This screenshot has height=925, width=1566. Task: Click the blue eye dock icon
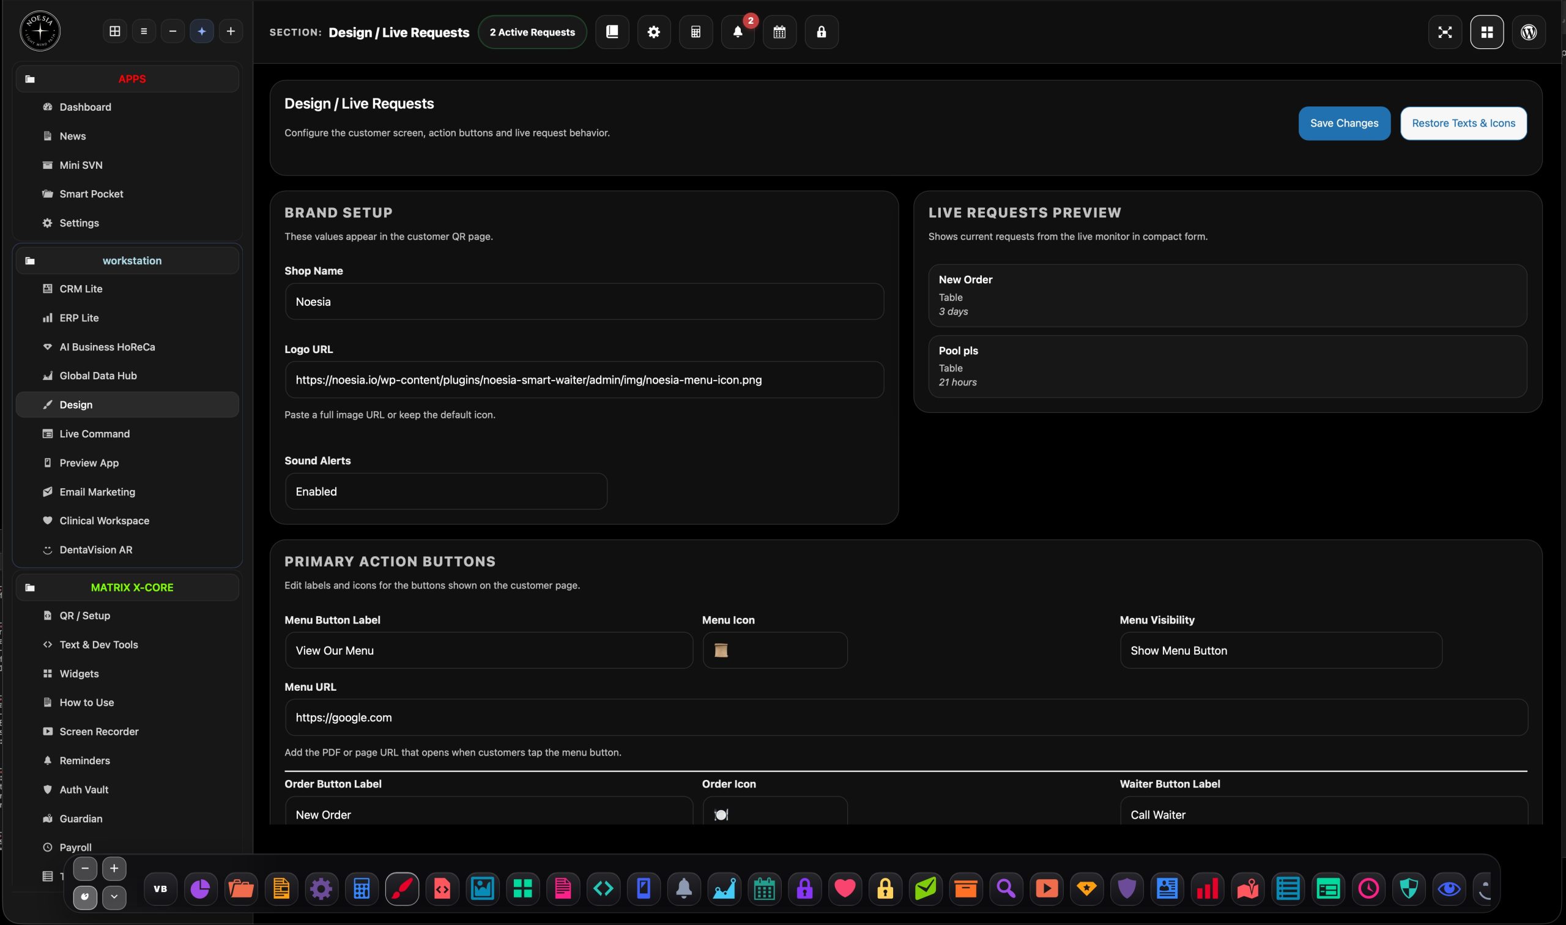pyautogui.click(x=1449, y=888)
